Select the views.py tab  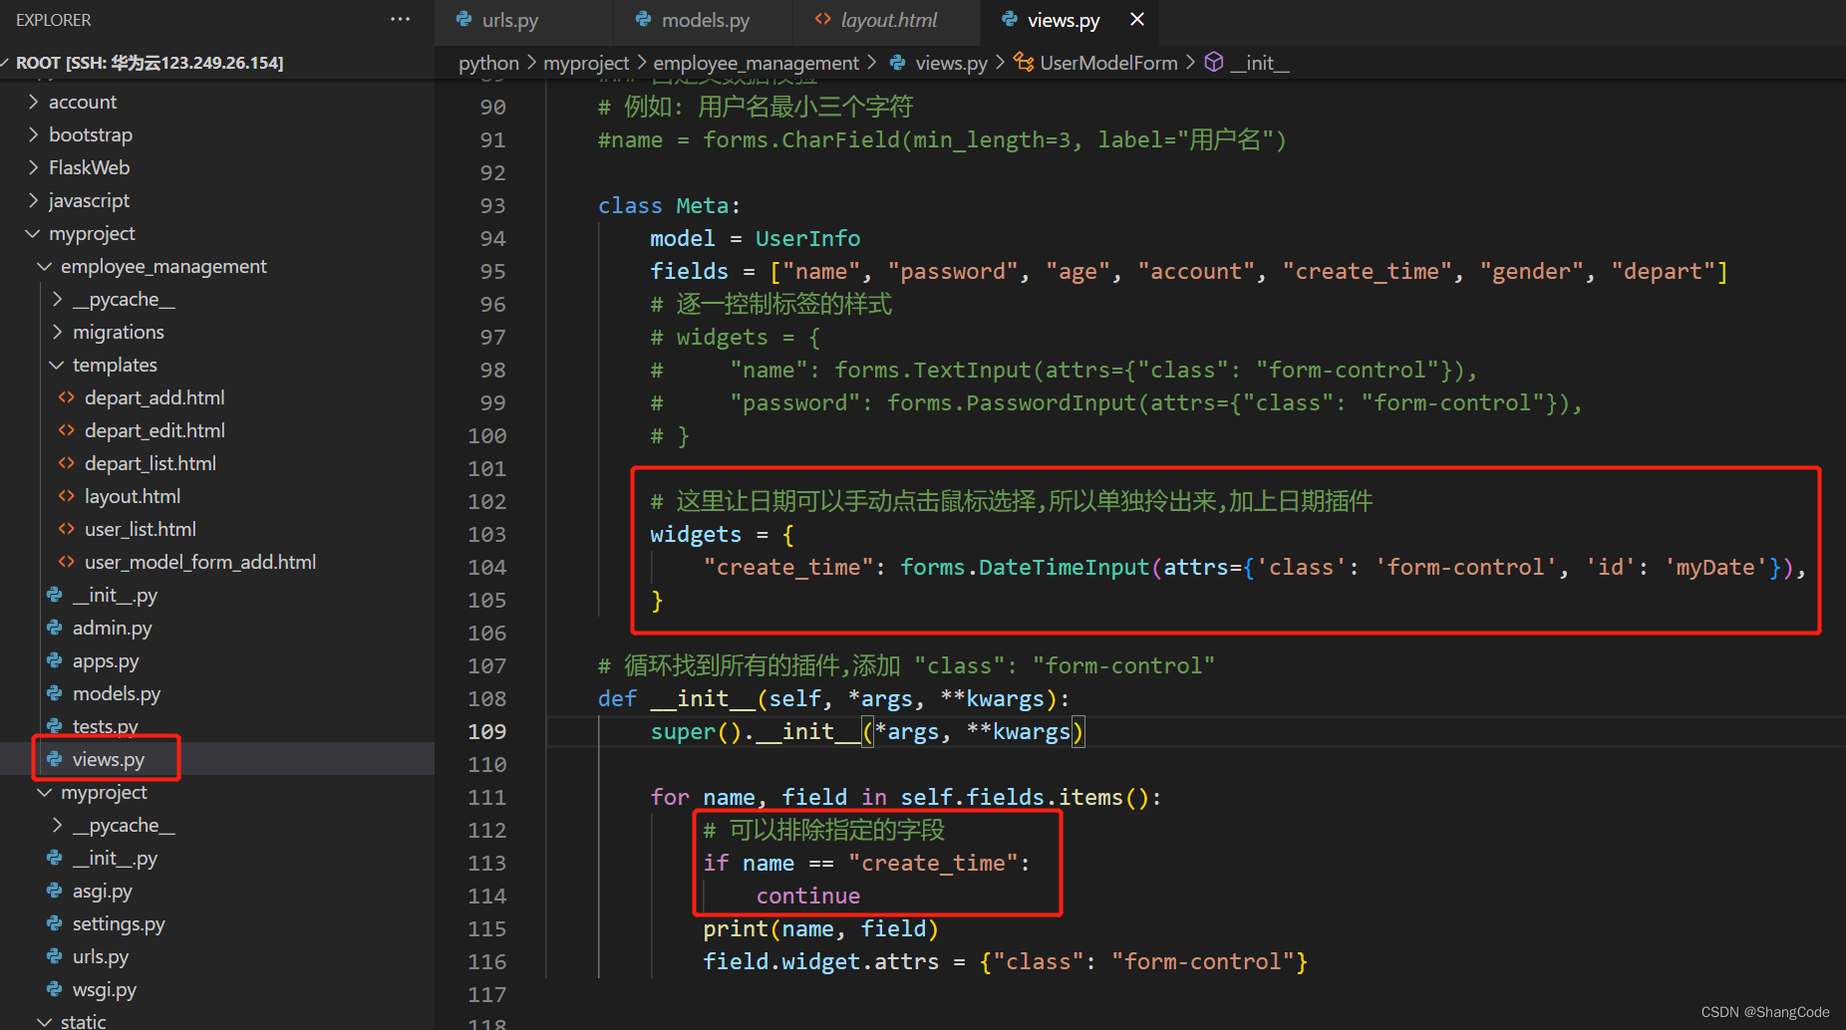tap(1070, 20)
